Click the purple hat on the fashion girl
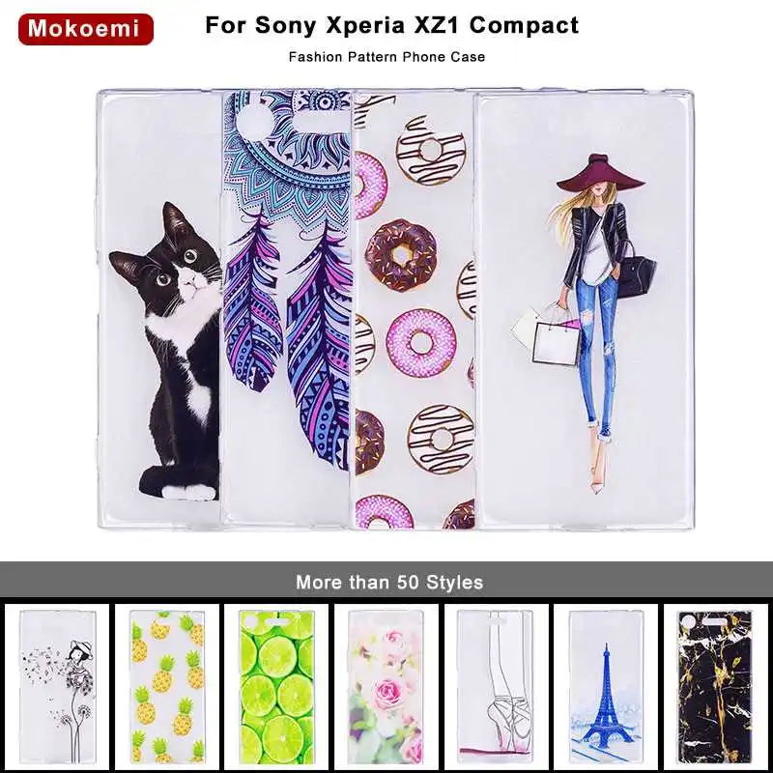The image size is (773, 773). coord(601,173)
